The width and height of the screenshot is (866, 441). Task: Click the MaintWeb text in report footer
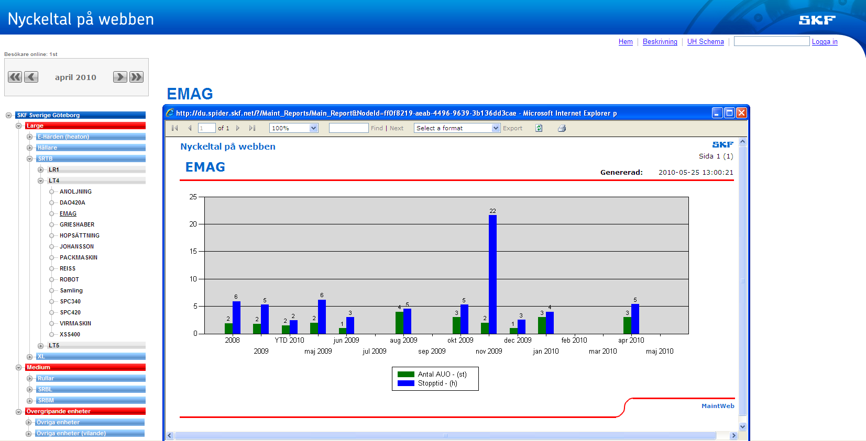point(718,406)
